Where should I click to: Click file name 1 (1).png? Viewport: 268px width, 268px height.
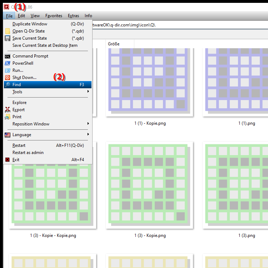tap(247, 123)
